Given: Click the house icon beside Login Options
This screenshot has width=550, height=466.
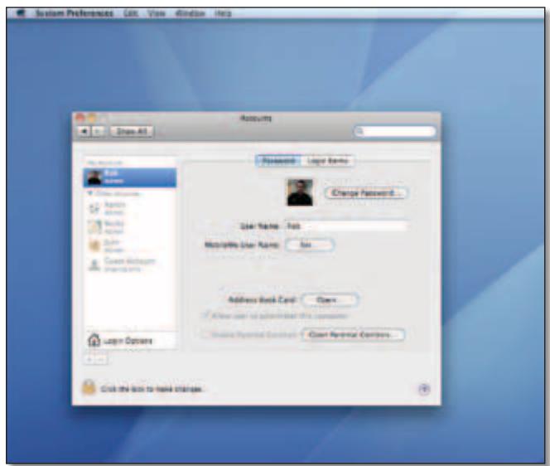Looking at the screenshot, I should tap(94, 340).
